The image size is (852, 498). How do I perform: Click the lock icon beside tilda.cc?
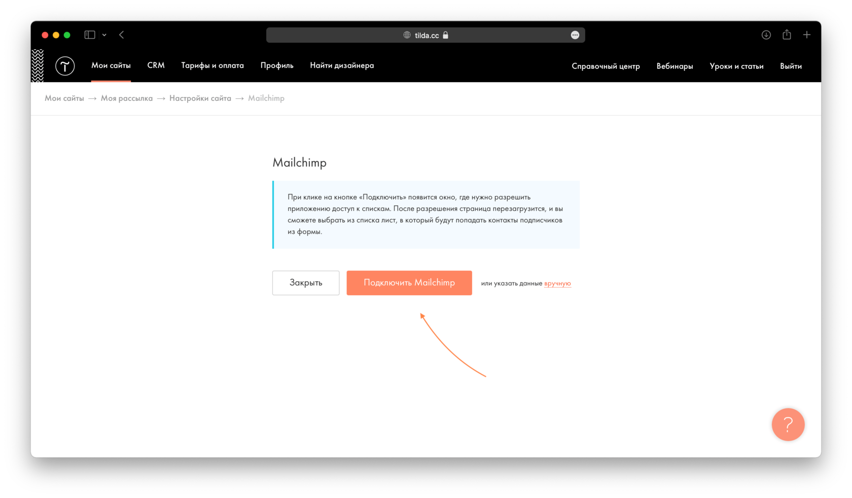coord(446,35)
